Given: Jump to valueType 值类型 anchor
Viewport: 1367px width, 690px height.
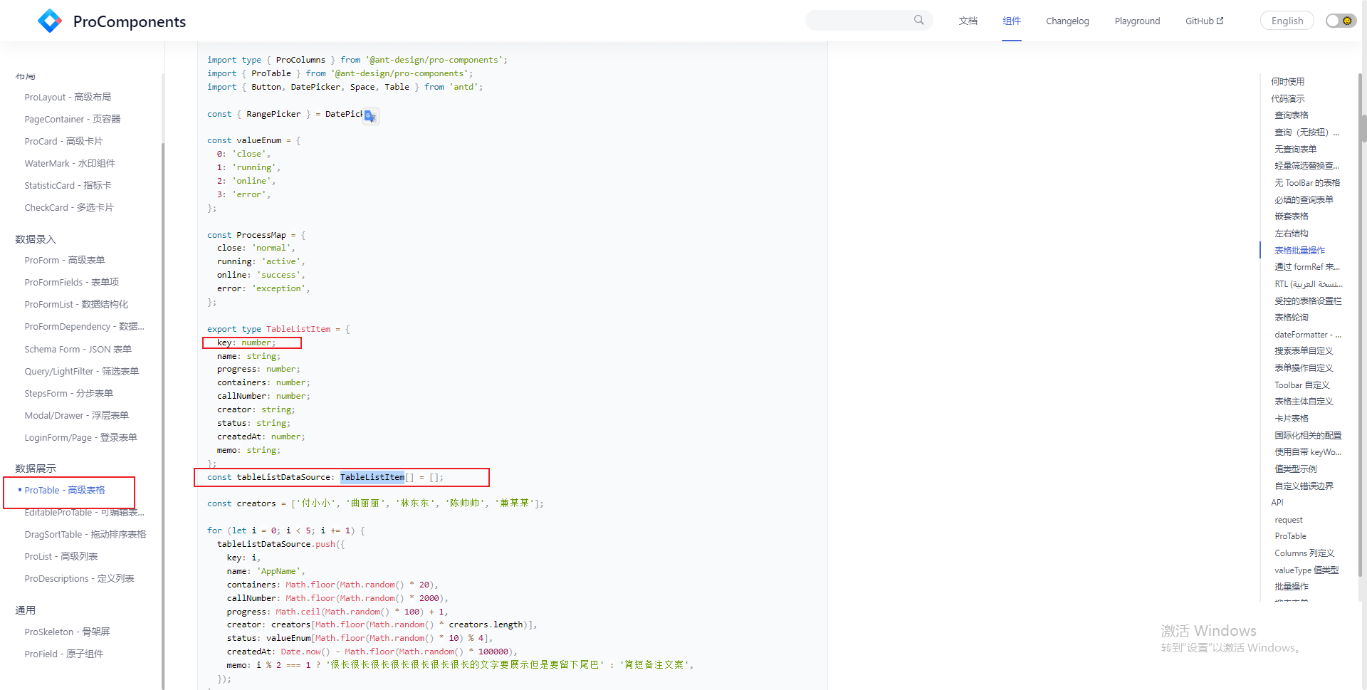Looking at the screenshot, I should click(1306, 570).
